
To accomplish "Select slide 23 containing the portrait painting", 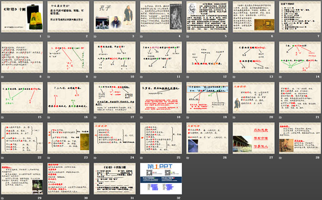I will click(x=68, y=138).
